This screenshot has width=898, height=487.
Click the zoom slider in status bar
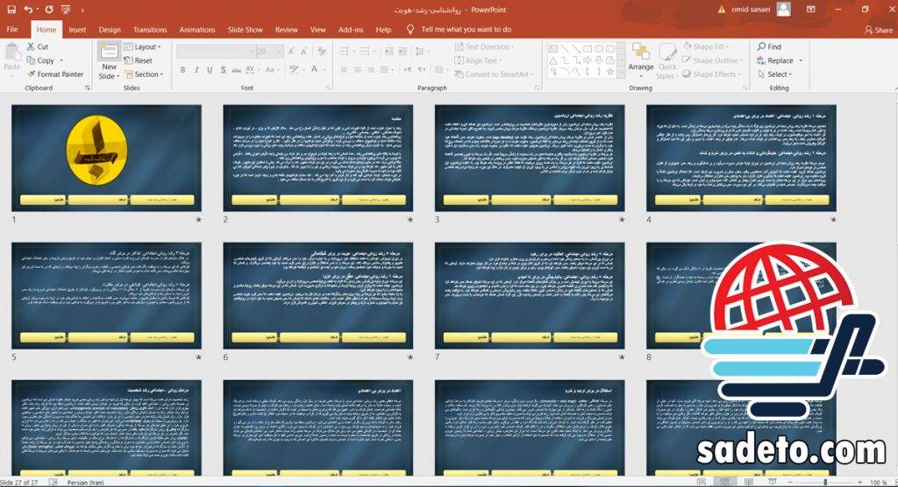pyautogui.click(x=824, y=483)
